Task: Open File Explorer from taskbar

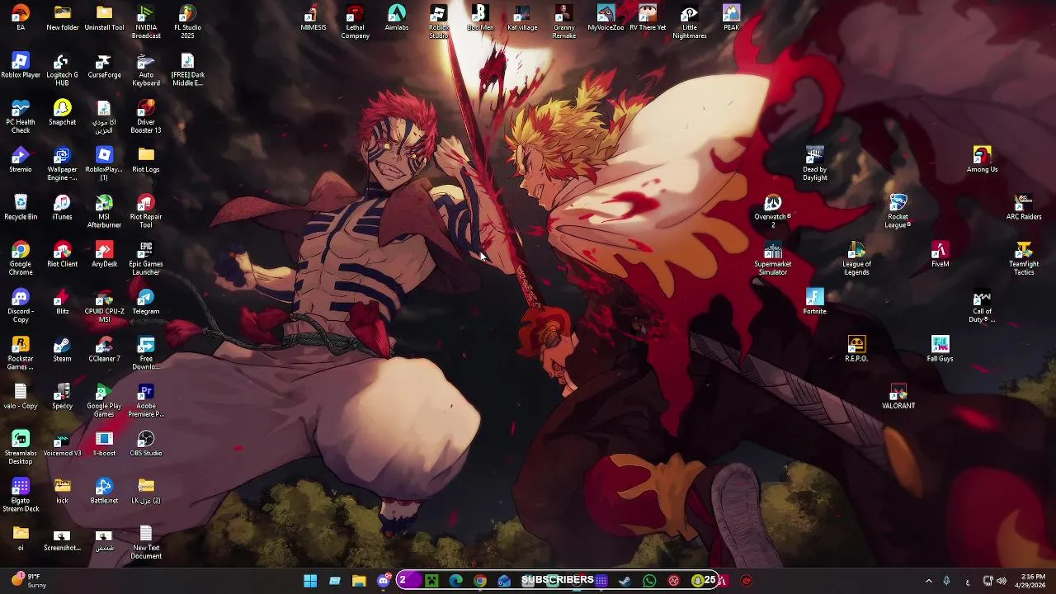Action: pos(359,581)
